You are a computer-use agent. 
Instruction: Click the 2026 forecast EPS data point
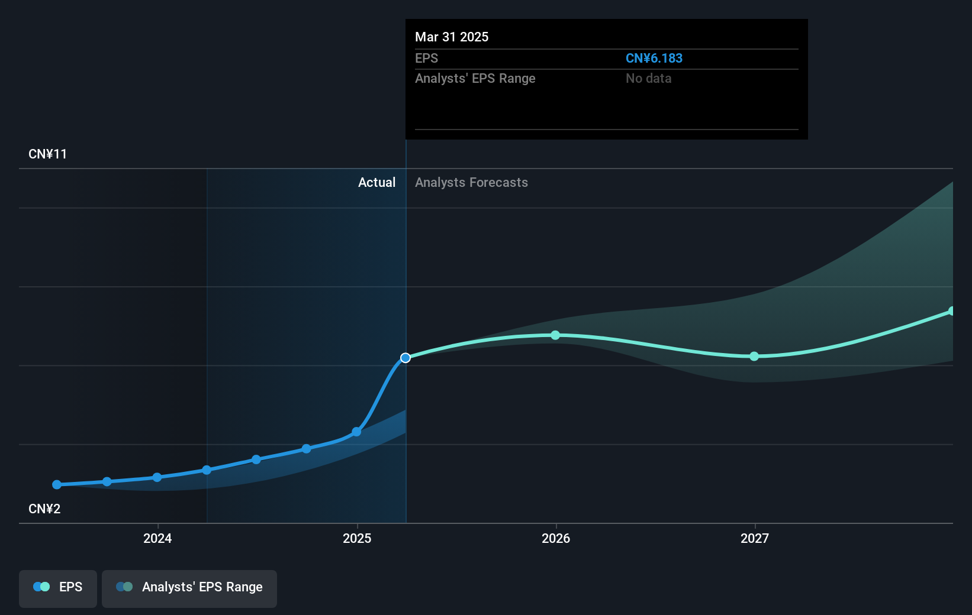click(555, 335)
